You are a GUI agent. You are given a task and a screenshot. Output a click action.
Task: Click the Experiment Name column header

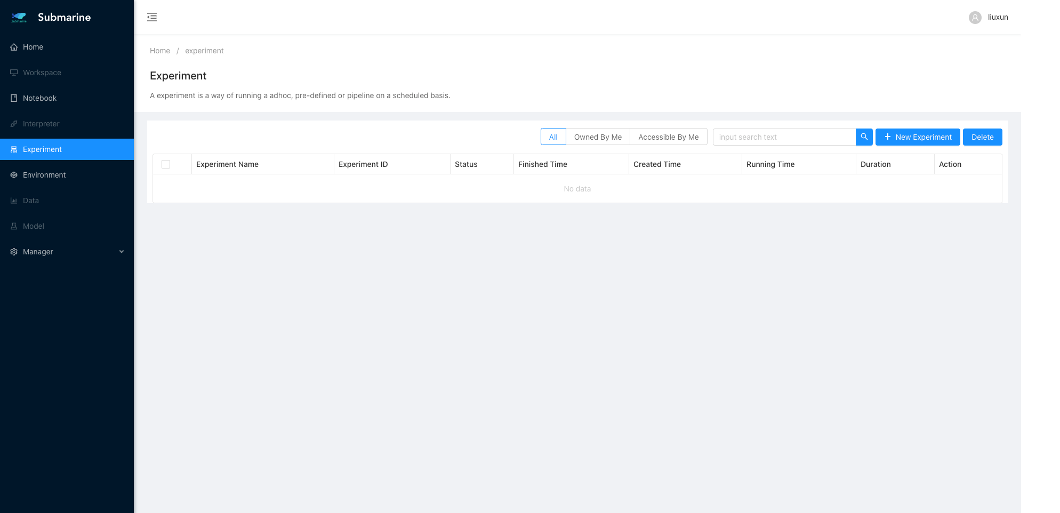click(x=263, y=164)
